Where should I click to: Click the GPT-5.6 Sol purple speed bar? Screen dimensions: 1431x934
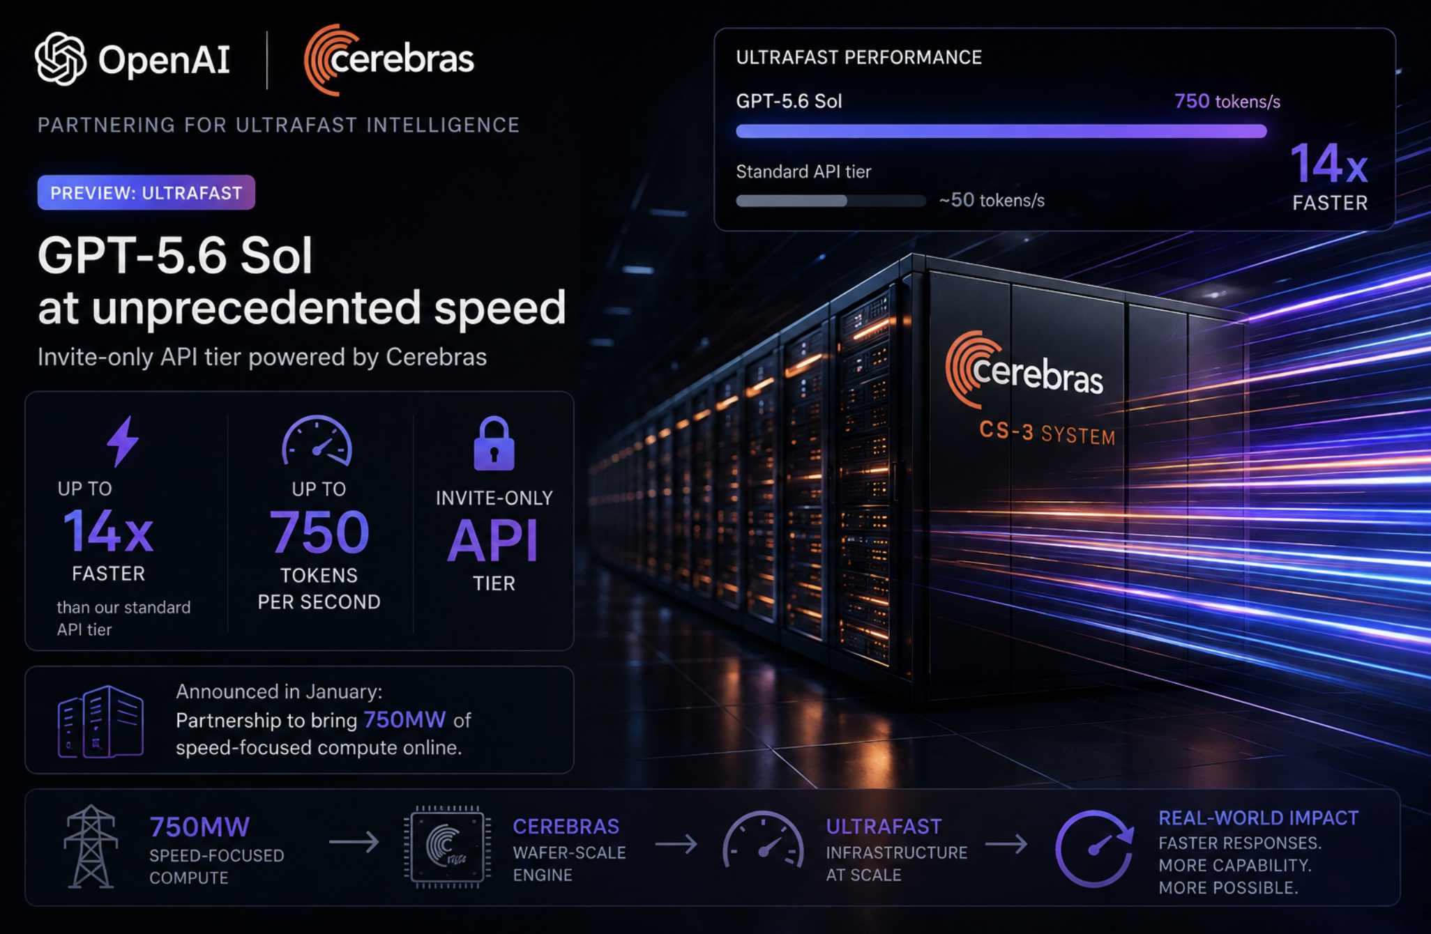[x=1001, y=131]
